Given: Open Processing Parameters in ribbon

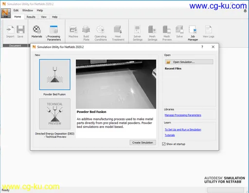Looking at the screenshot, I should (x=53, y=33).
